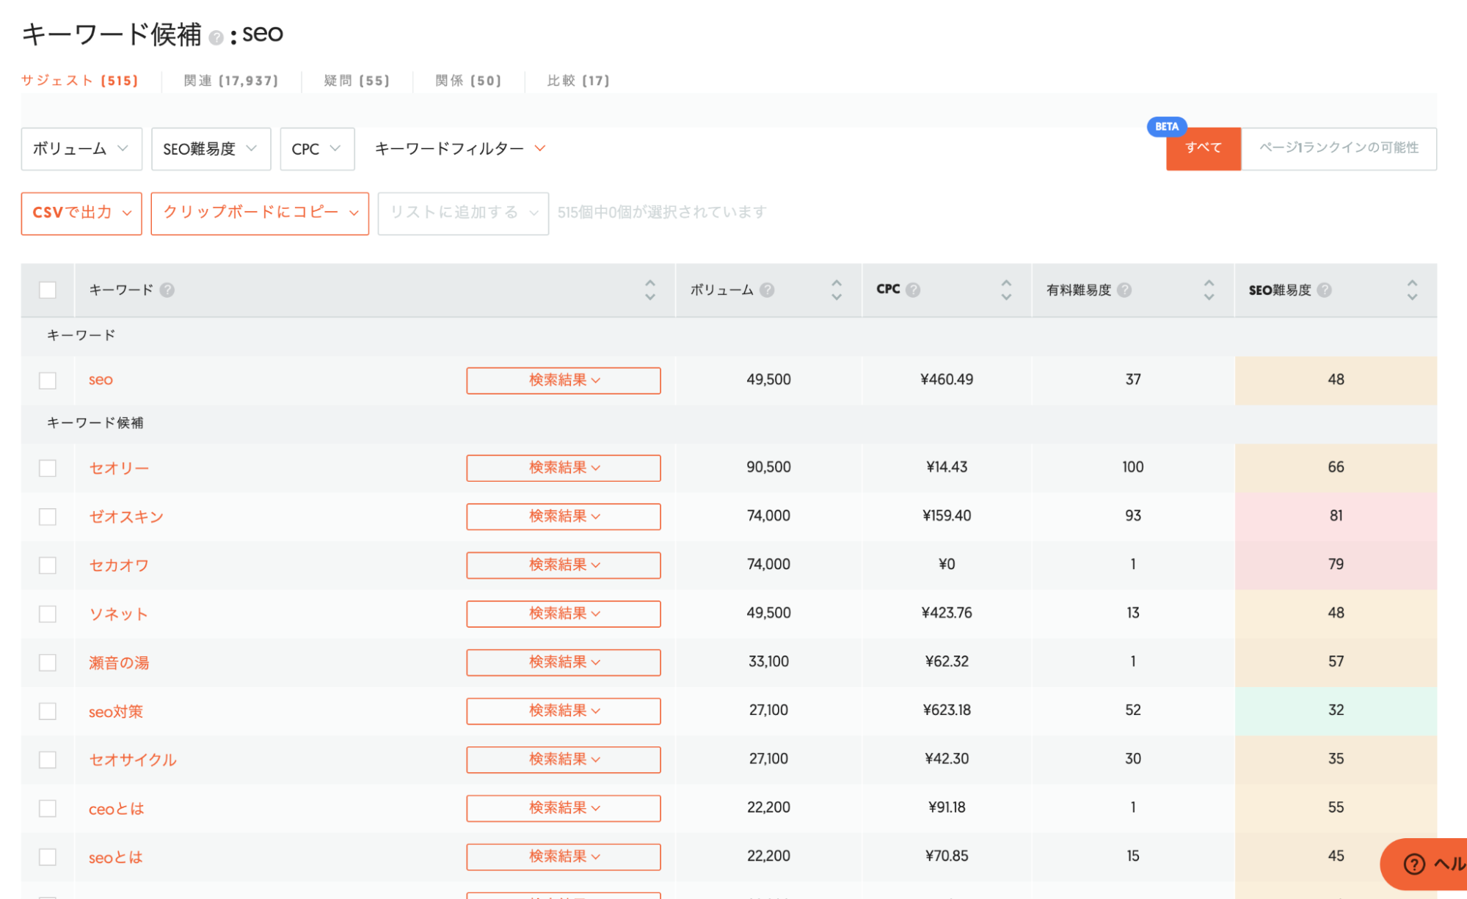Expand 検索結果 for ゼオスキン row
The width and height of the screenshot is (1467, 899).
click(x=564, y=516)
